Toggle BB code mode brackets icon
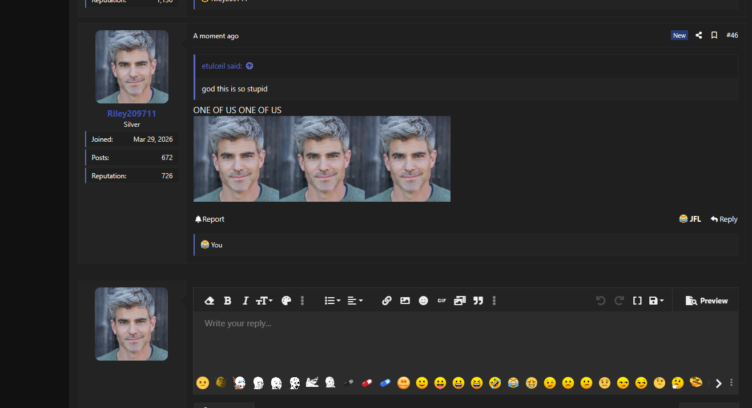The image size is (752, 408). tap(637, 301)
